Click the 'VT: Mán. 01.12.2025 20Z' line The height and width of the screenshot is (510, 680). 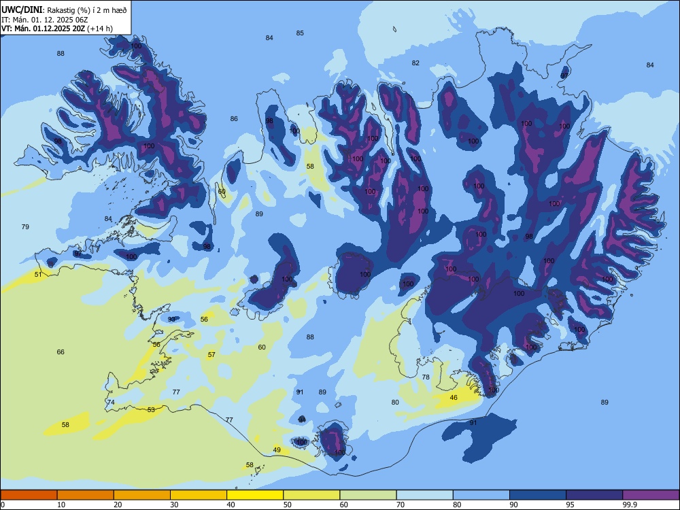tap(44, 29)
